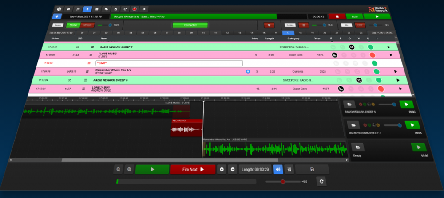This screenshot has width=444, height=198.
Task: Select the blue microphone toolbar tab
Action: 87,9
